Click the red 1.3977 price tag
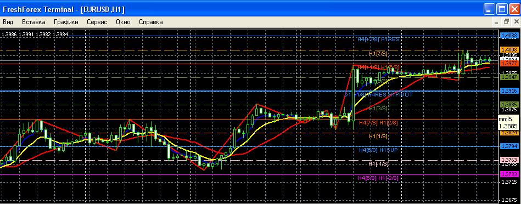Screen dimensions: 521x204 509,64
